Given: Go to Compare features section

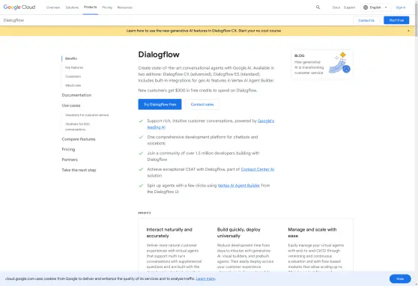Looking at the screenshot, I should click(x=79, y=139).
